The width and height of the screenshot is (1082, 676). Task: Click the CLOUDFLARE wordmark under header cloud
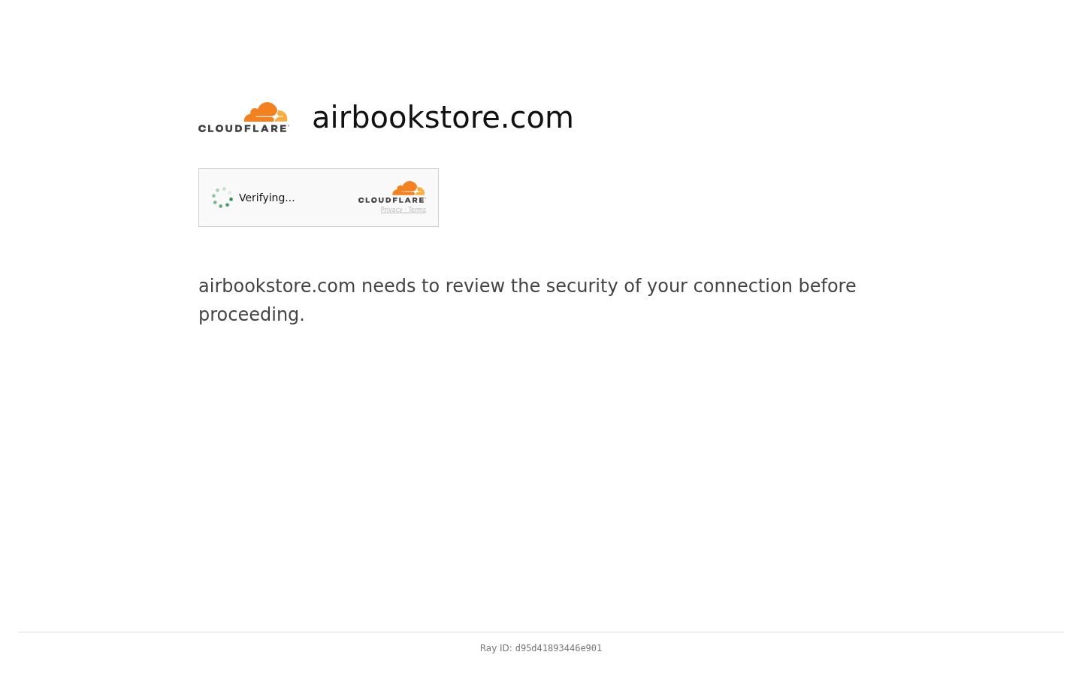point(243,128)
